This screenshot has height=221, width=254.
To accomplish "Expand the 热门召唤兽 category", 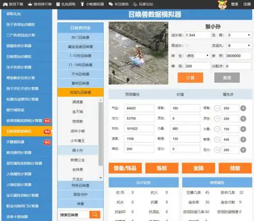I will [80, 38].
